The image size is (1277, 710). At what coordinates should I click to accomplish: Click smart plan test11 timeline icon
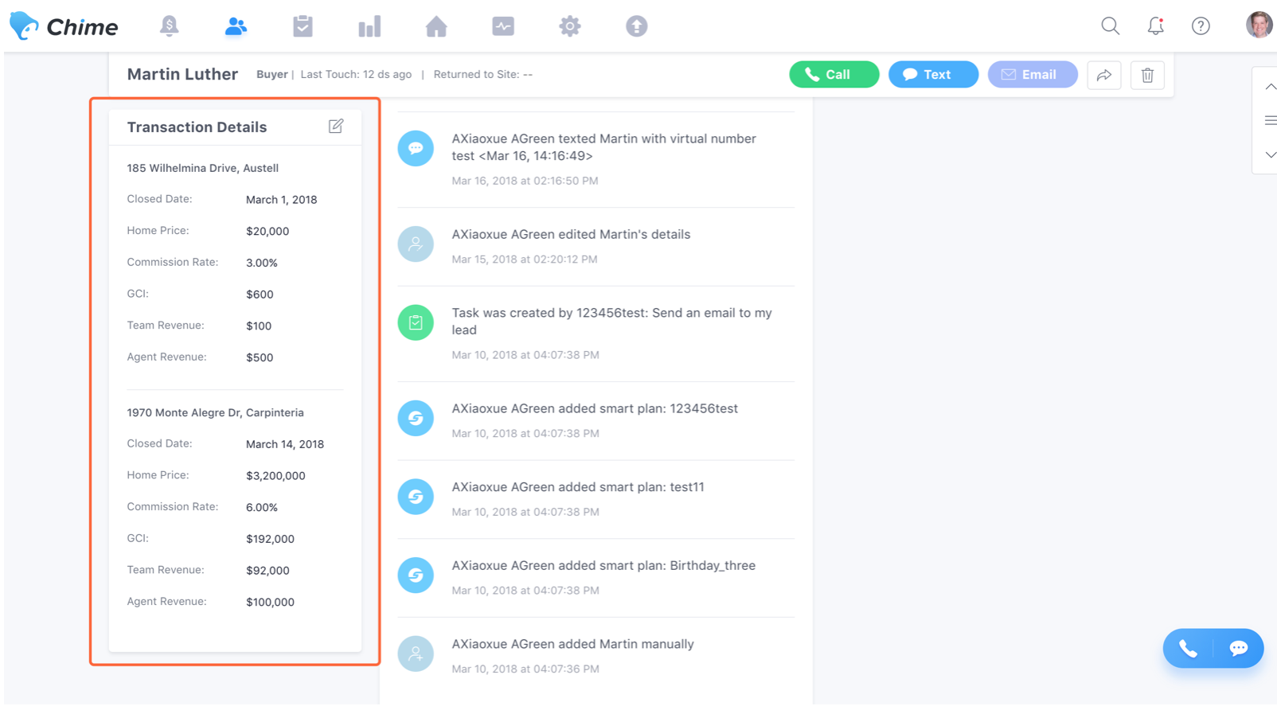click(x=416, y=497)
